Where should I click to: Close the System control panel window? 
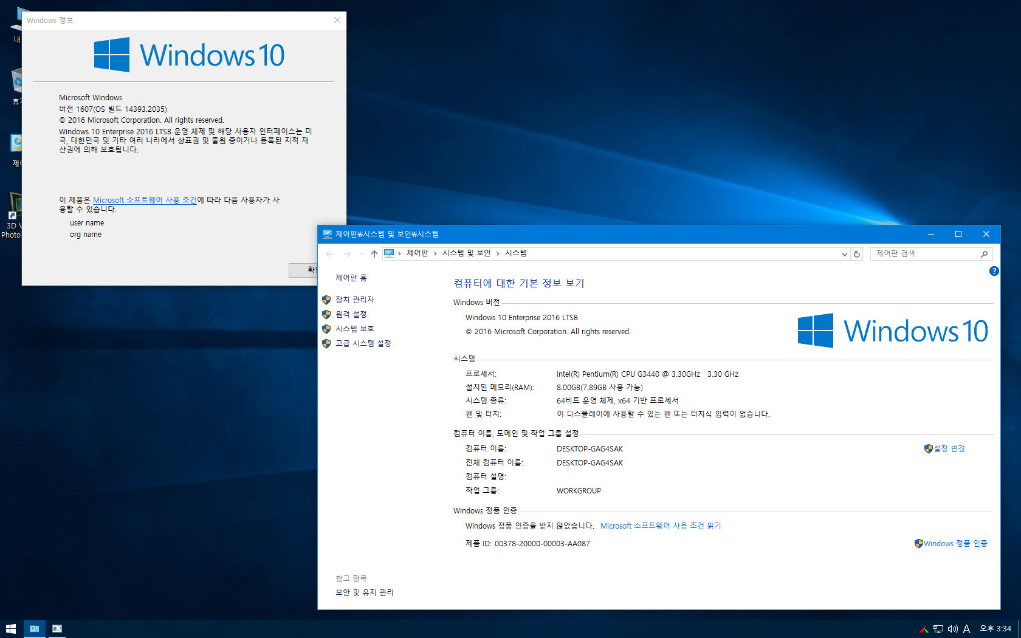point(986,234)
